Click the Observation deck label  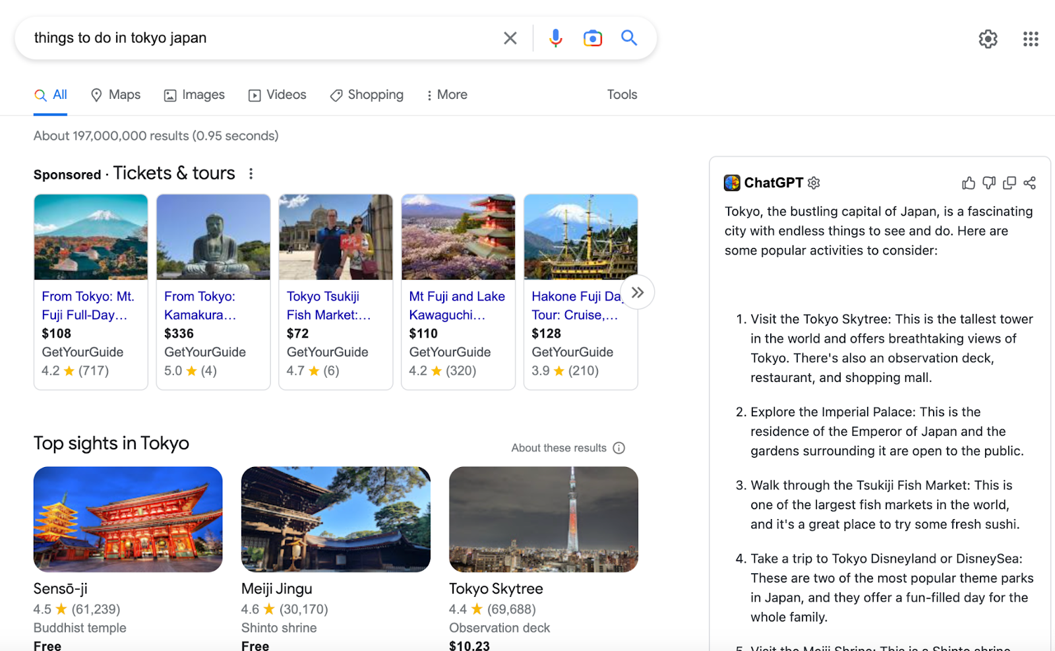(x=500, y=628)
